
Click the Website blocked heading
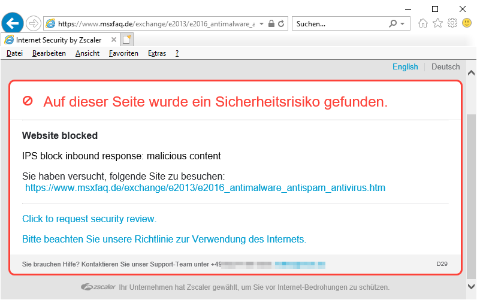pos(60,135)
